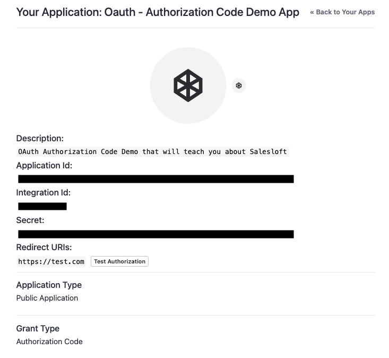Click the Redirect URIs label
Screen dimensions: 389x358
pos(44,247)
